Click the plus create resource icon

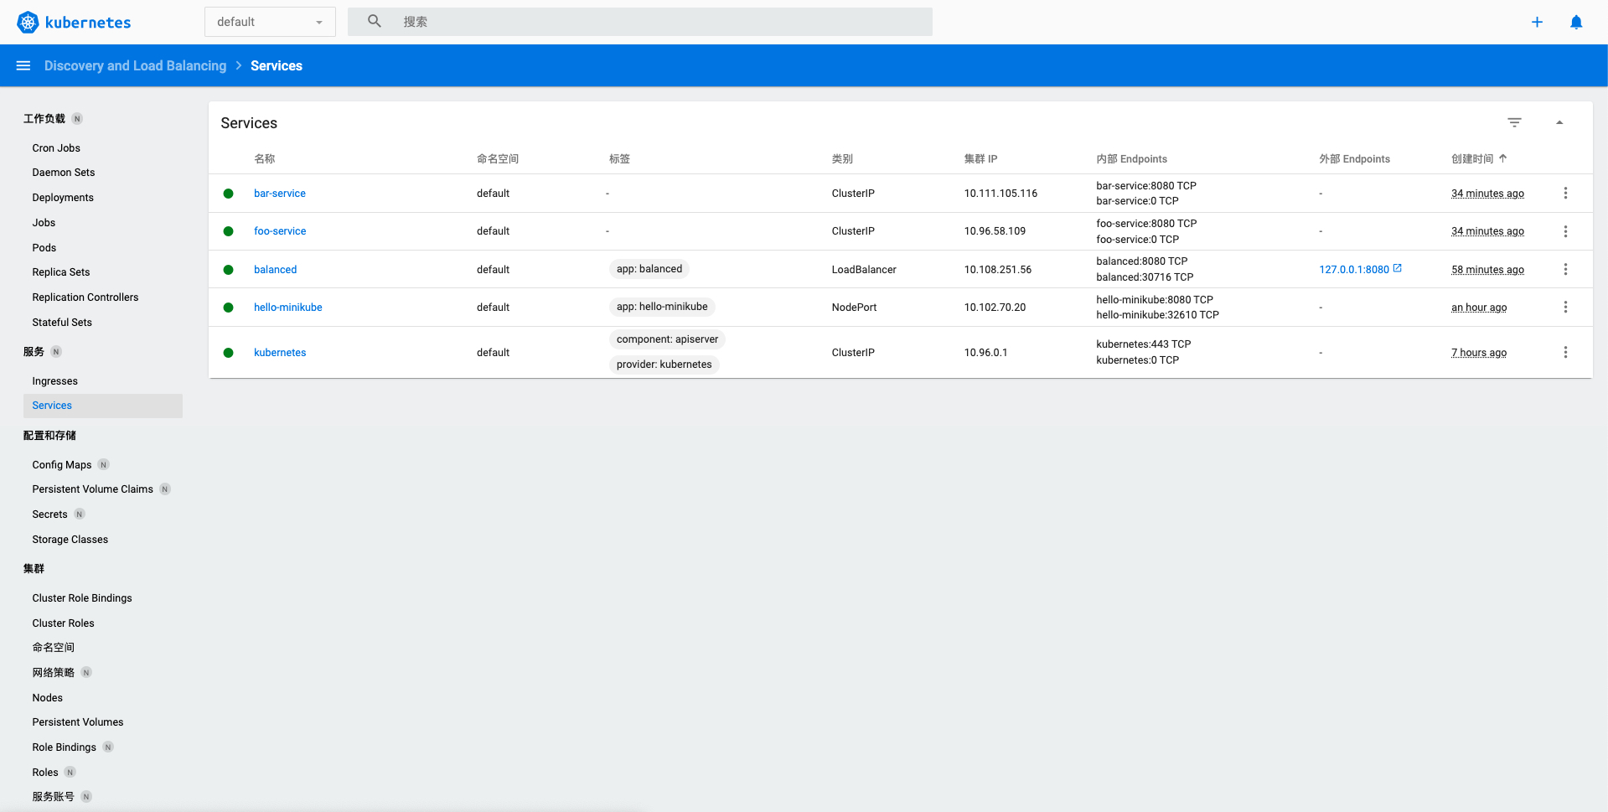coord(1537,22)
